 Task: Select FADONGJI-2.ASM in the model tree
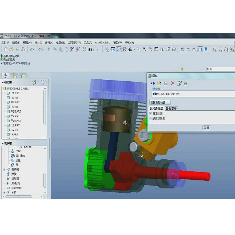(x=18, y=89)
